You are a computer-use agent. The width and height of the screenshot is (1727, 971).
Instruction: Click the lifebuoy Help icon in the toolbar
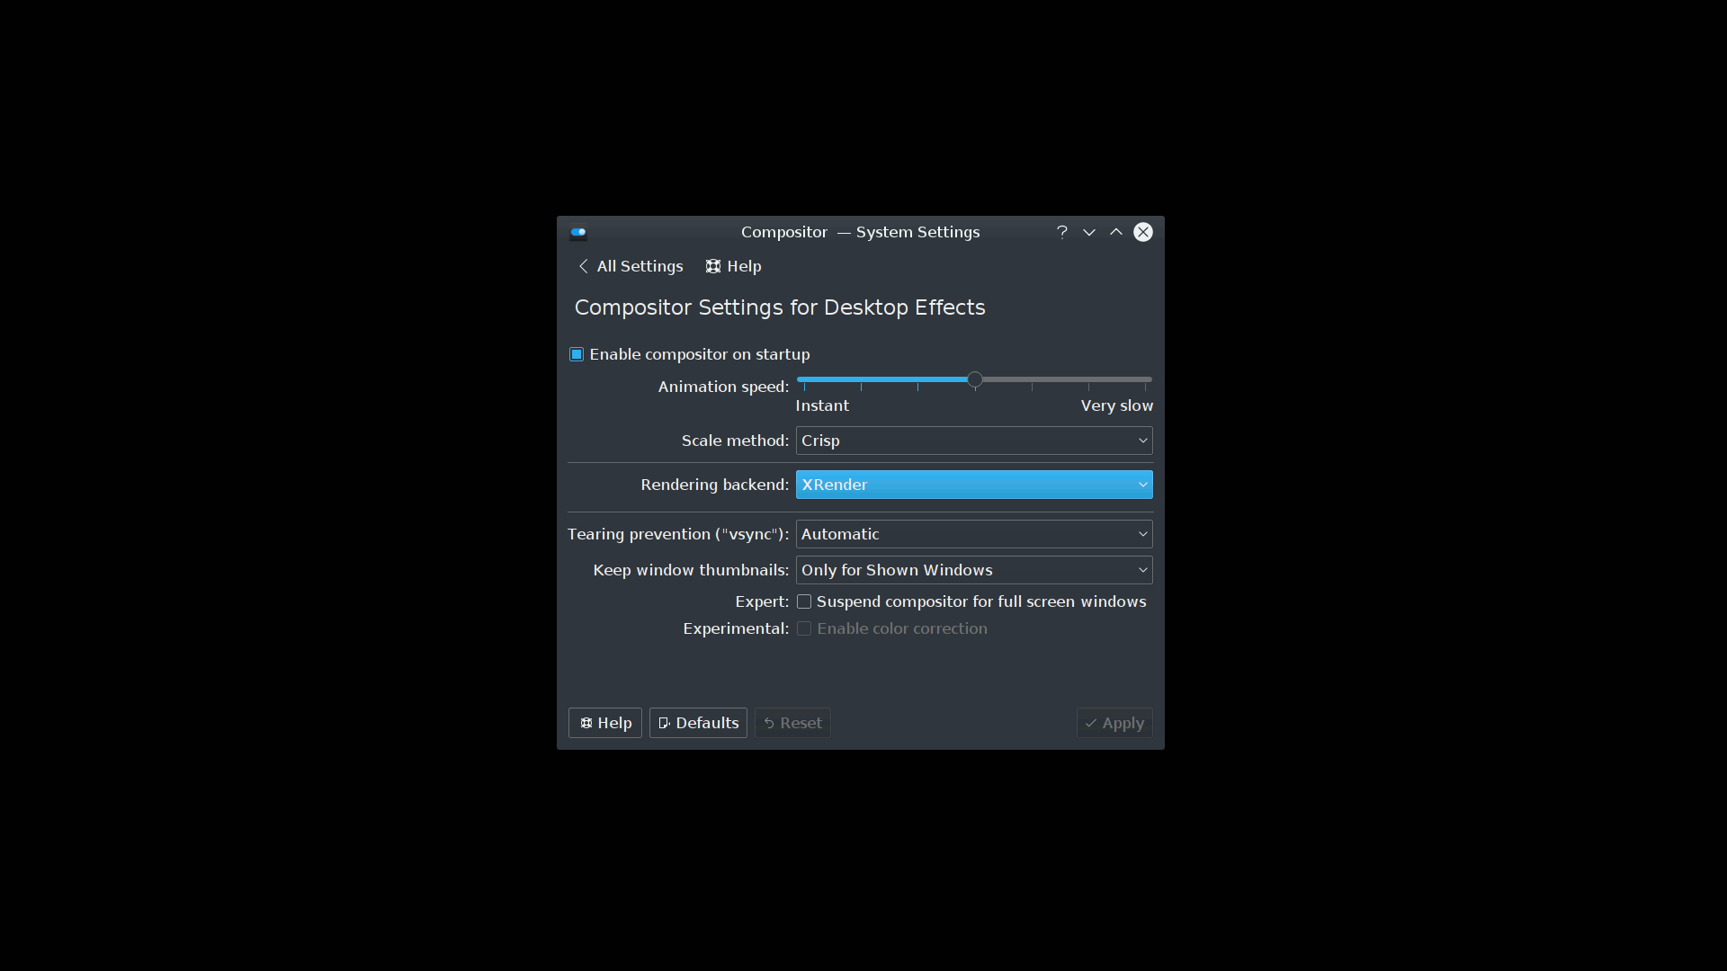tap(713, 266)
